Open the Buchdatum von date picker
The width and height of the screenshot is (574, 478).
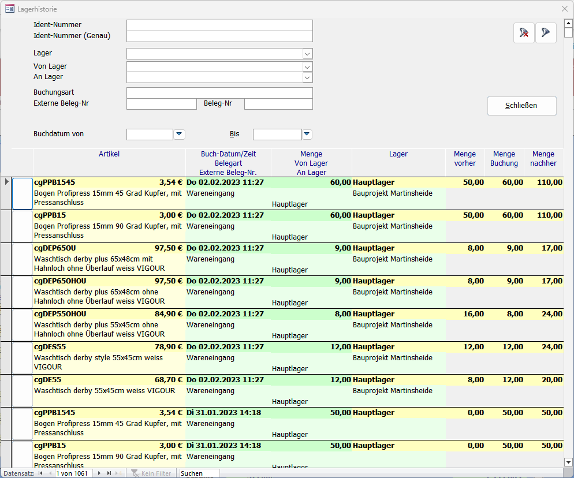[x=180, y=135]
